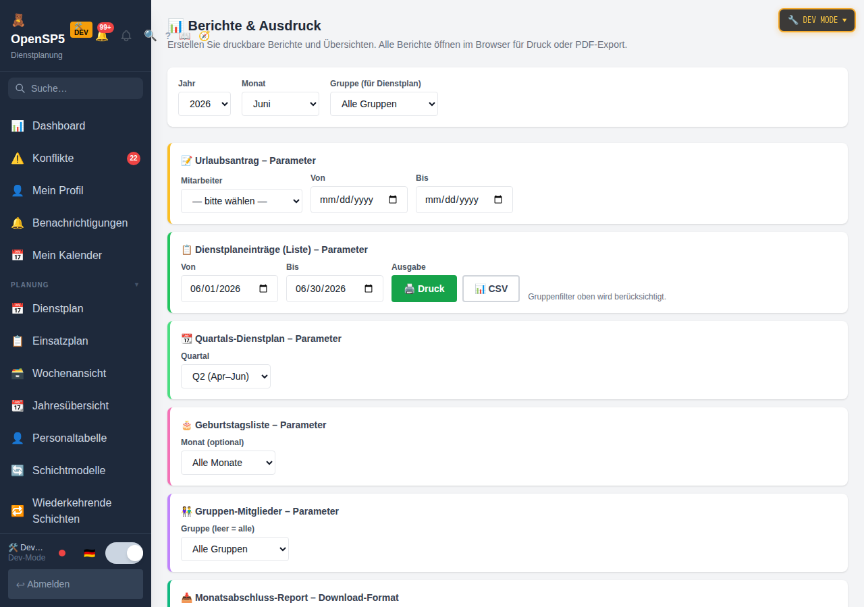Open the Monat dropdown showing Juni
Image resolution: width=864 pixels, height=607 pixels.
click(280, 104)
